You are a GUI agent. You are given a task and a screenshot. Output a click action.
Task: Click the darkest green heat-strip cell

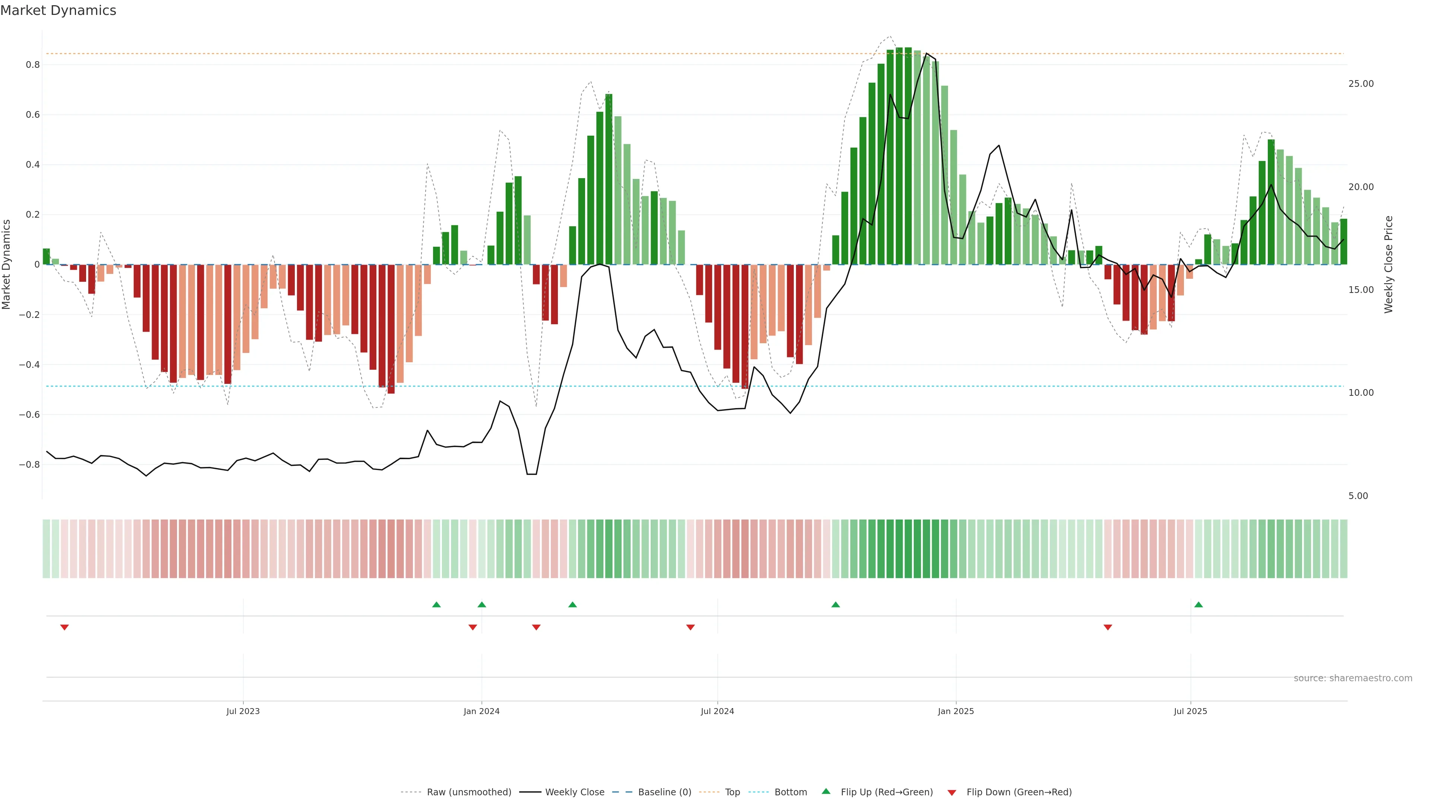[x=908, y=548]
